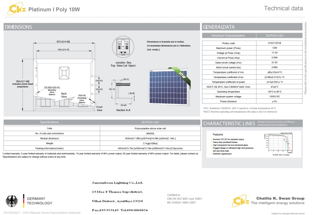Viewport: 312px width, 215px height.
Task: Click 'Packing information(Carton)' label
Action: click(49, 148)
